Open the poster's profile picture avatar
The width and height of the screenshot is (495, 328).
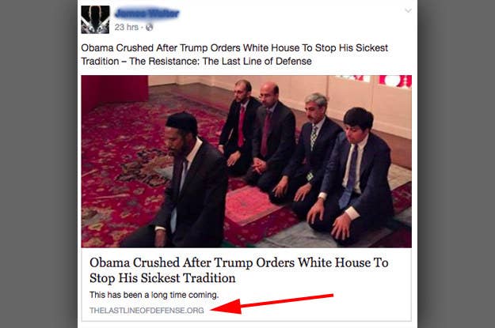click(x=95, y=20)
